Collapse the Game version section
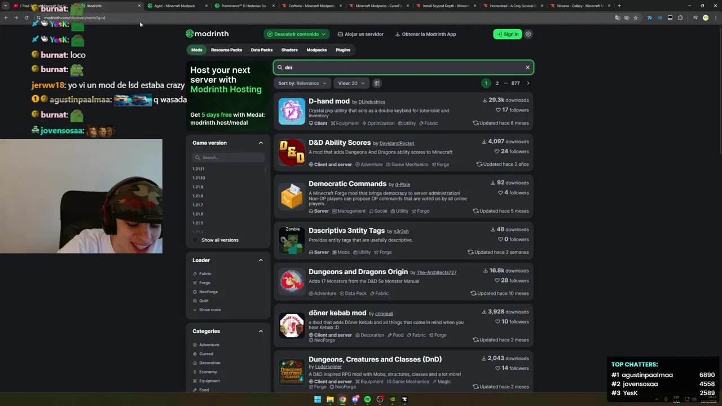Image resolution: width=722 pixels, height=406 pixels. pyautogui.click(x=261, y=143)
